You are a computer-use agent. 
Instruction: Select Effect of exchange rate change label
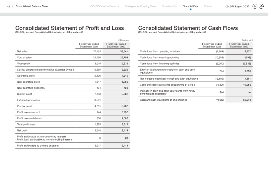coord(167,71)
